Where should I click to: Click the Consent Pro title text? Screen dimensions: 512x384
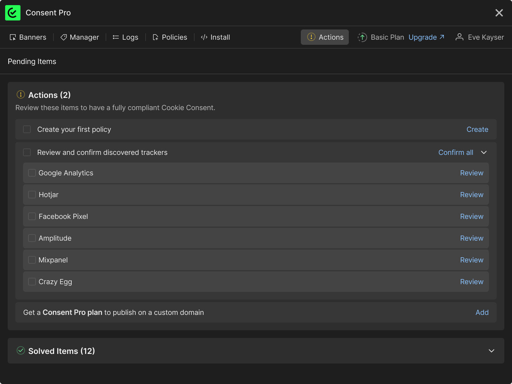pyautogui.click(x=48, y=13)
